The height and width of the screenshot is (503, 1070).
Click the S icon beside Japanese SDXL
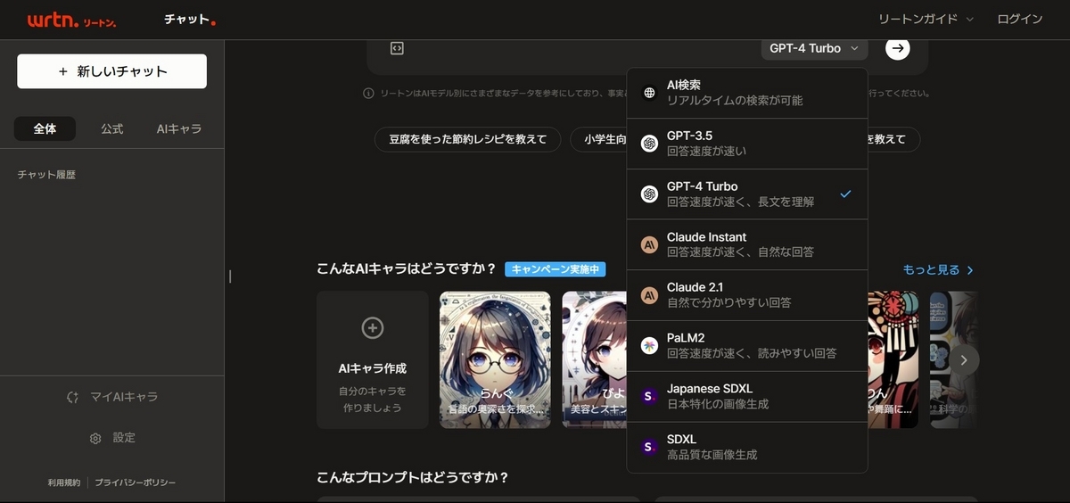coord(649,396)
